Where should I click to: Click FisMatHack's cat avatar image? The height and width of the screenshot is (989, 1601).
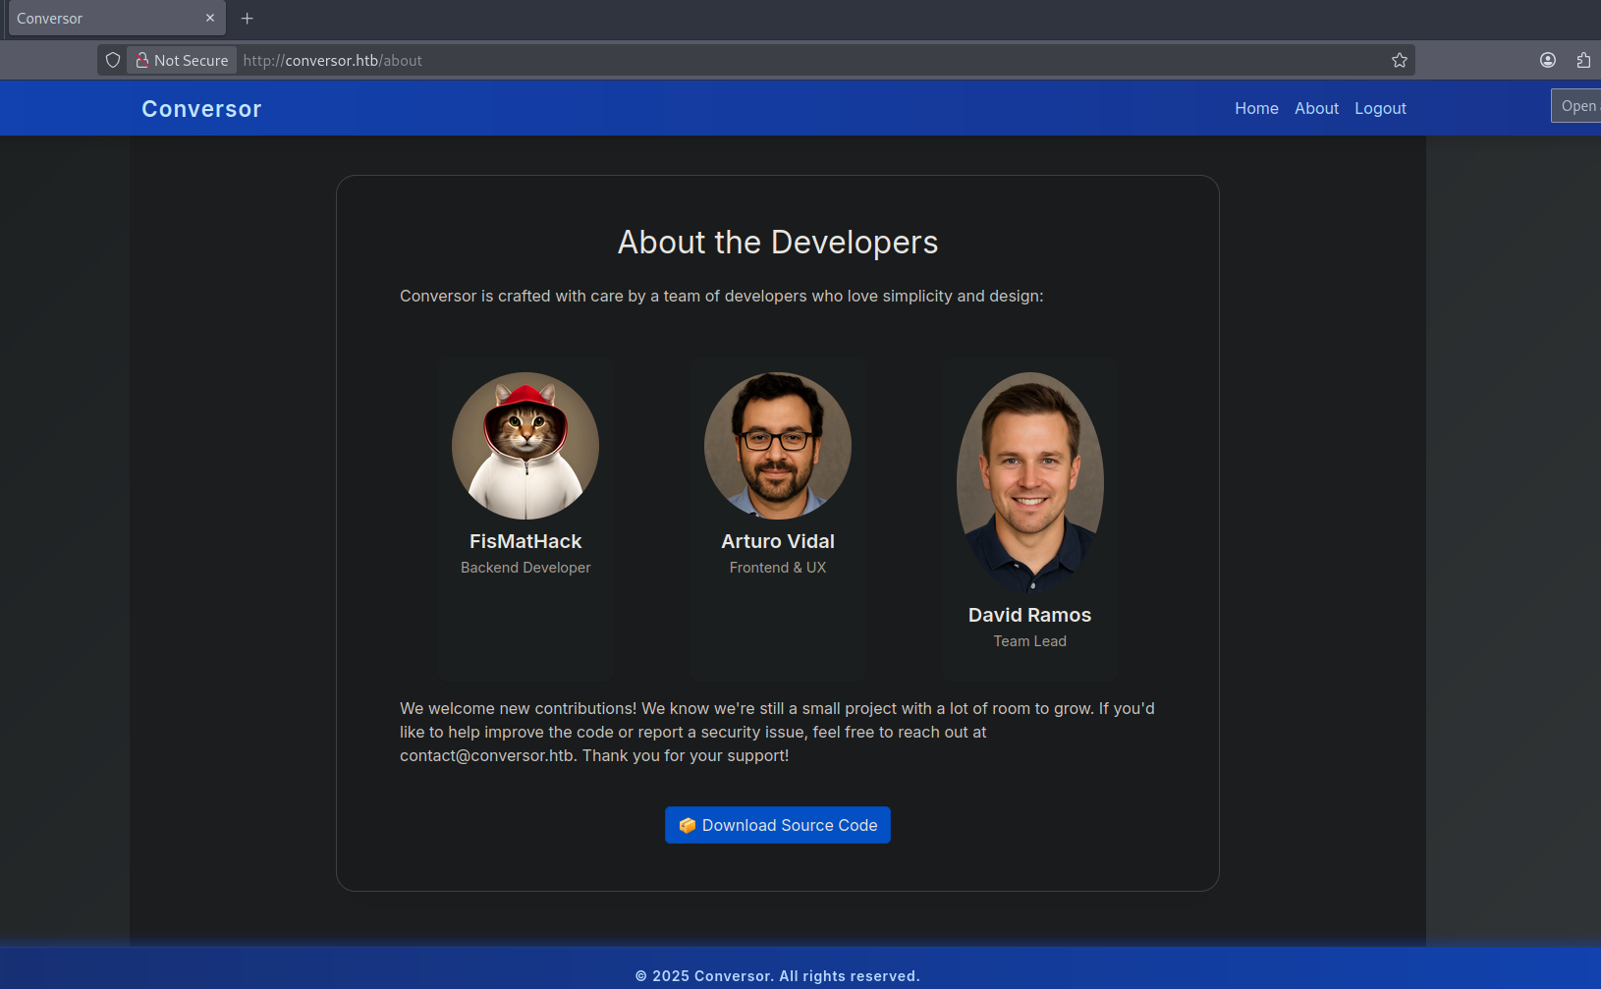[x=525, y=446]
